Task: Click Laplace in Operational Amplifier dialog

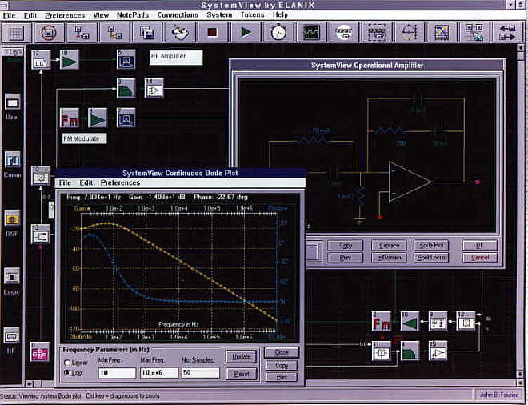Action: click(x=389, y=245)
